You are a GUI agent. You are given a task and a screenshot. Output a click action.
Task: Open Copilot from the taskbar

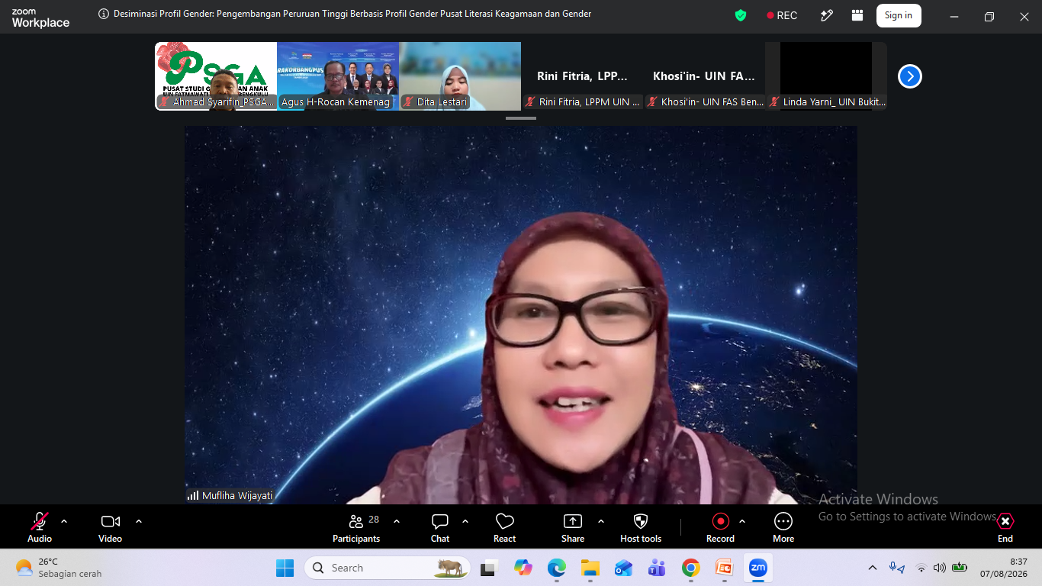point(523,568)
